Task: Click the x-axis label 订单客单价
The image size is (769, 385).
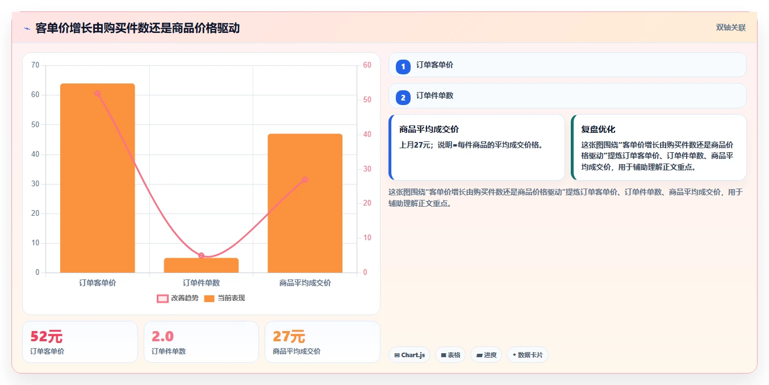Action: tap(98, 283)
